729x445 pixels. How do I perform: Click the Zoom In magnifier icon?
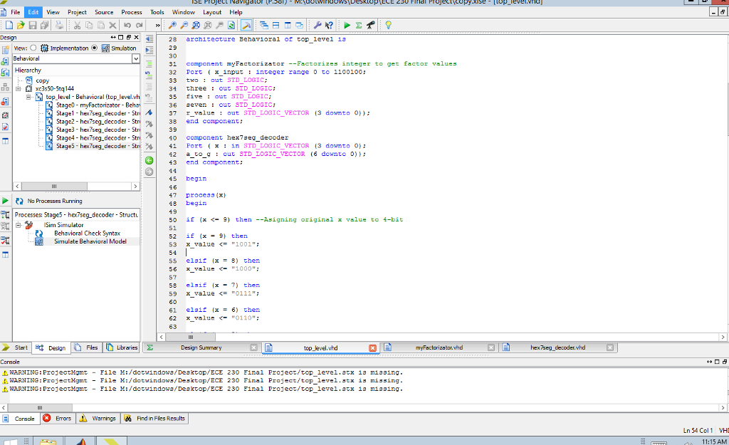tap(172, 25)
